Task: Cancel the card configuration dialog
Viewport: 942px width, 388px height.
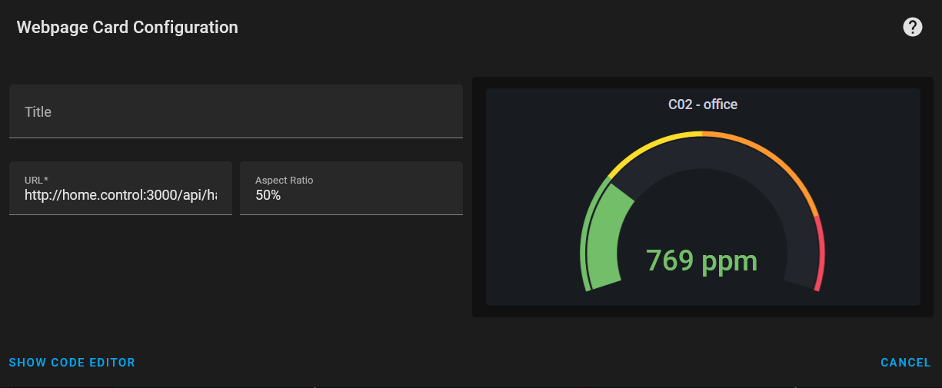Action: pos(905,363)
